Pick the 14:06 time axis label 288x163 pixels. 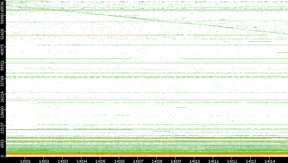120,161
